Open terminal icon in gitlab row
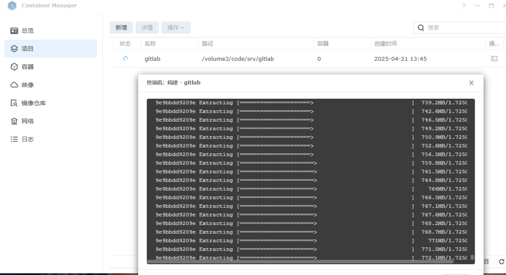The width and height of the screenshot is (506, 275). point(494,58)
